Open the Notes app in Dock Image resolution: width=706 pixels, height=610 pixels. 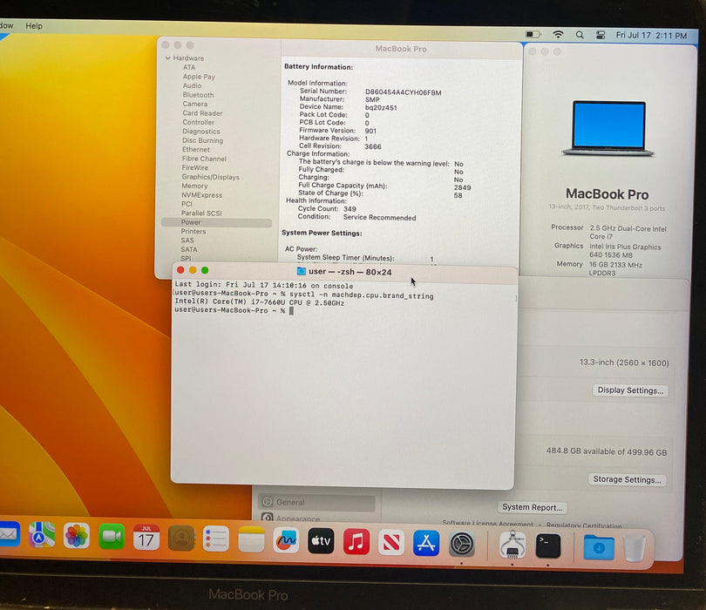251,539
